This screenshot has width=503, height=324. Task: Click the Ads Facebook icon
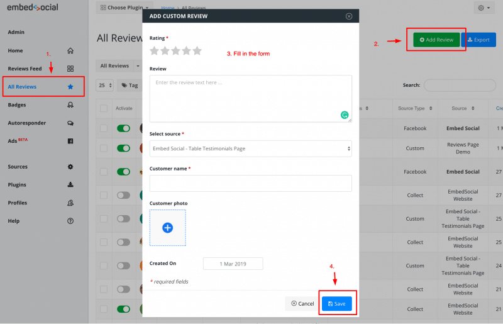70,141
